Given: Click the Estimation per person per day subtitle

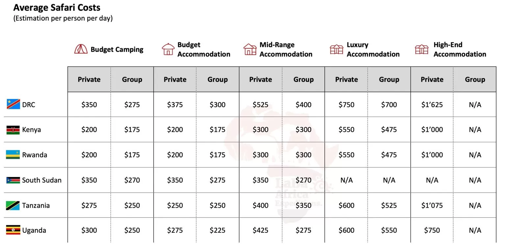Looking at the screenshot, I should coord(63,18).
